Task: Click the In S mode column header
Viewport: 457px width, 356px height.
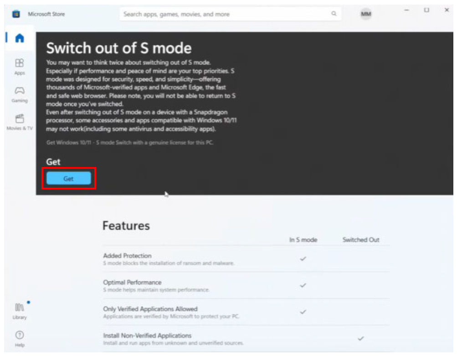Action: [303, 240]
